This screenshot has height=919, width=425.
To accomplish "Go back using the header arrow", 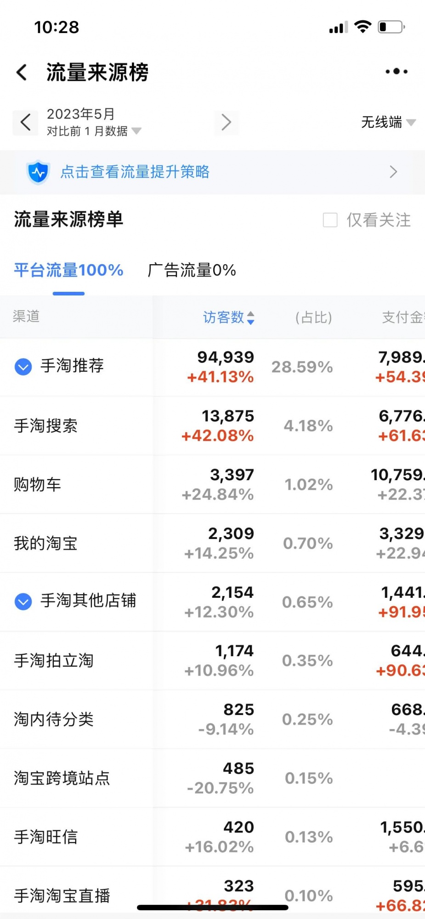I will point(22,72).
